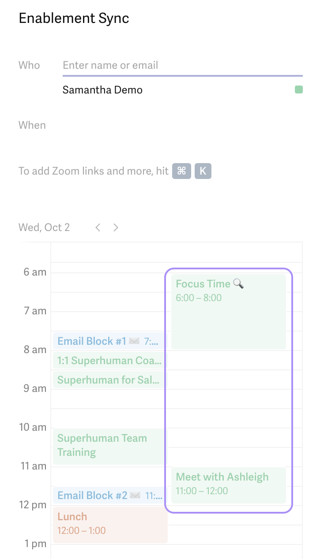Click the magnifier icon on Focus Time
Screen dimensions: 324x559
tap(238, 284)
